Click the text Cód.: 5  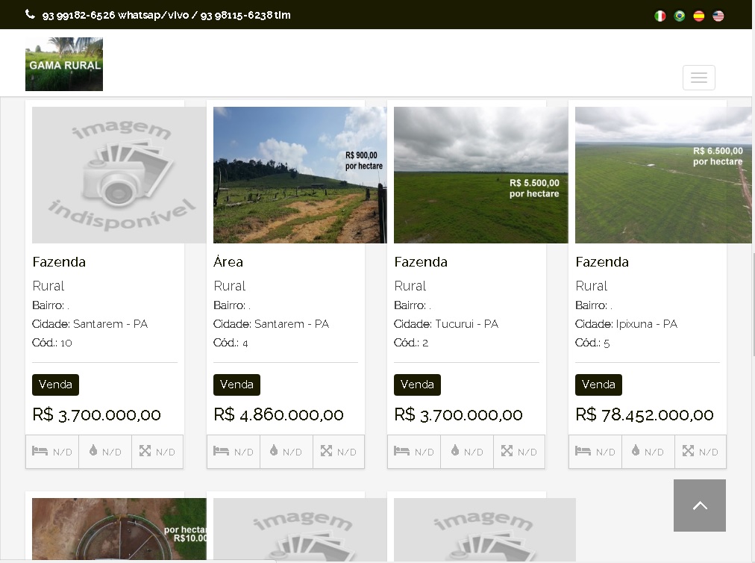(592, 343)
